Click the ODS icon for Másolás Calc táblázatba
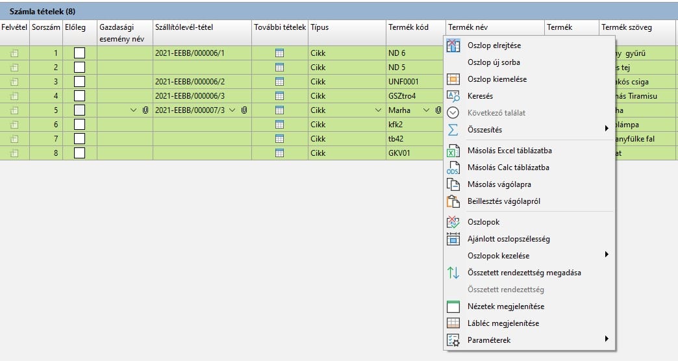Viewport: 678px width, 361px height. click(453, 168)
